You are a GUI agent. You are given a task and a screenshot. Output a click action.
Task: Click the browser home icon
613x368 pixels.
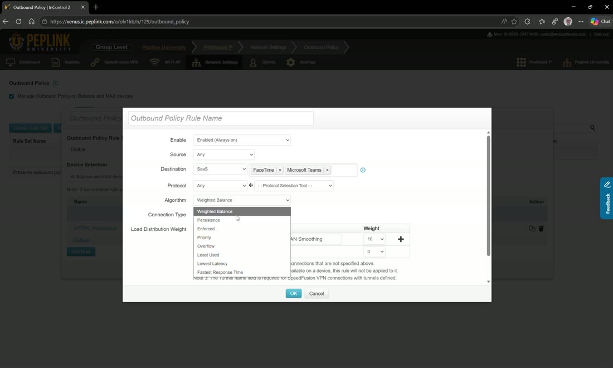[x=31, y=22]
